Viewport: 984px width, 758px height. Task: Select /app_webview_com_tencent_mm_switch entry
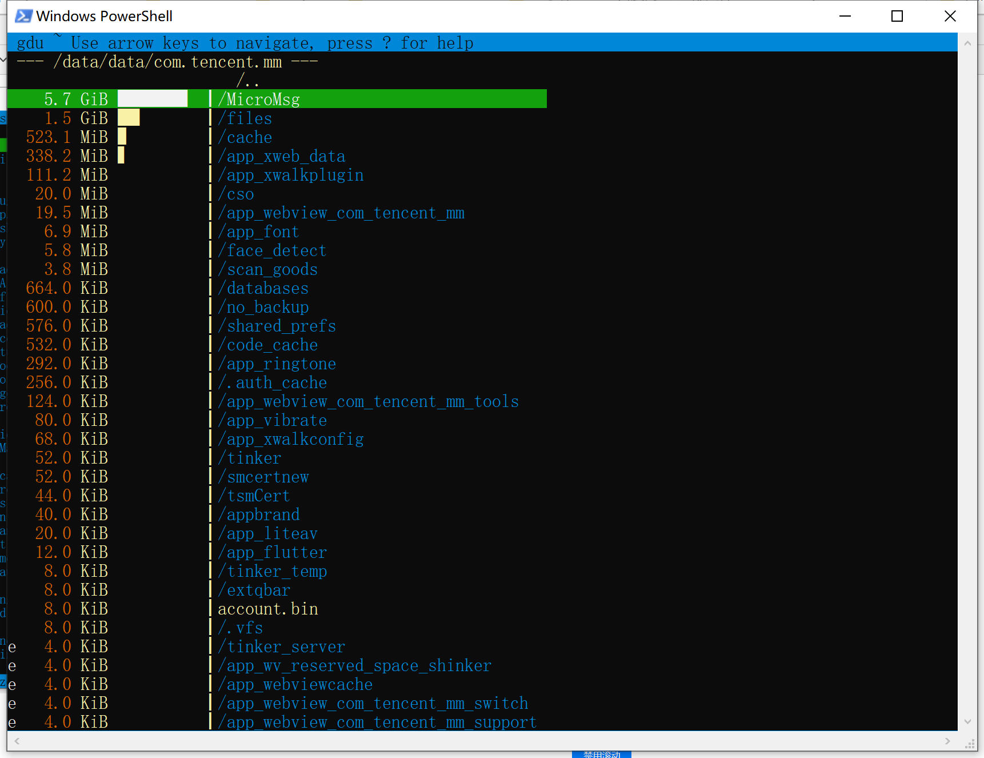click(373, 703)
